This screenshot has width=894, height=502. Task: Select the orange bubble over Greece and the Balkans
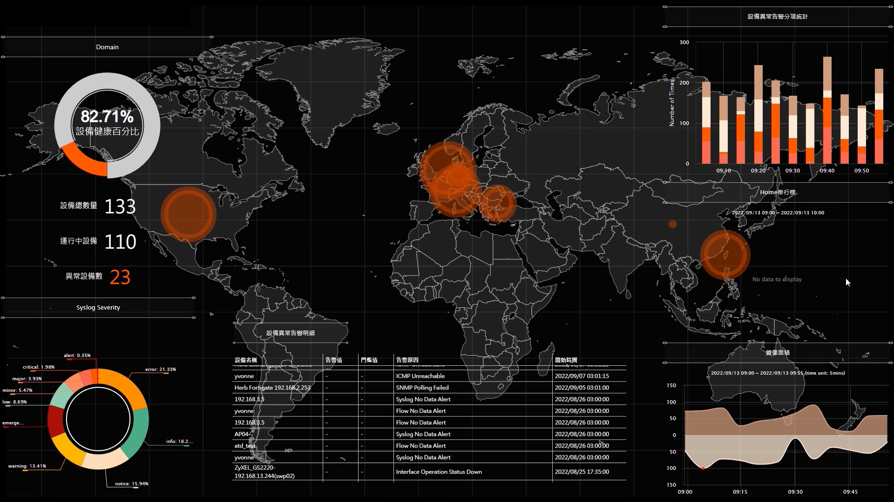[x=498, y=203]
